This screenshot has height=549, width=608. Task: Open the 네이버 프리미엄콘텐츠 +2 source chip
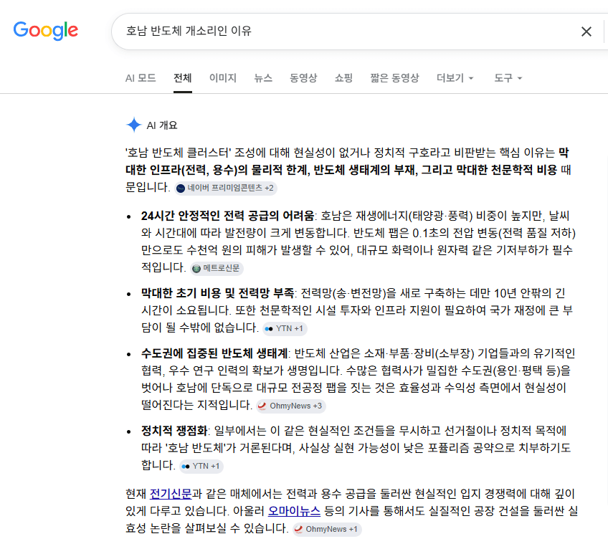click(226, 188)
